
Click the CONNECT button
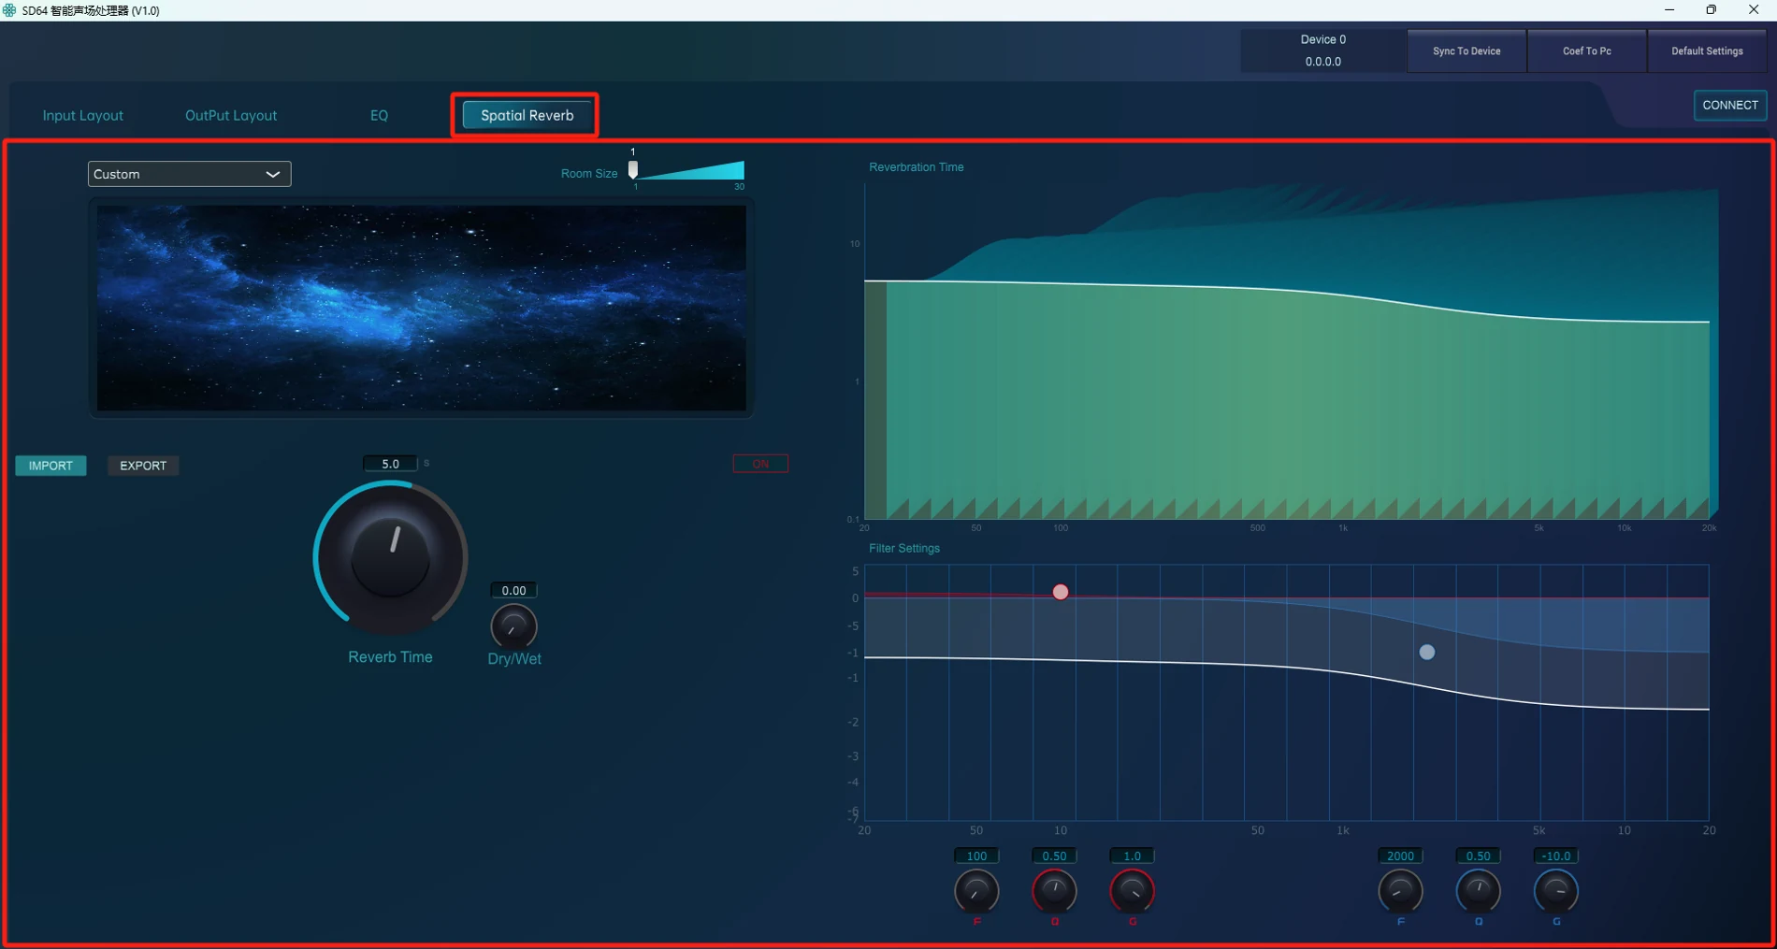point(1729,105)
